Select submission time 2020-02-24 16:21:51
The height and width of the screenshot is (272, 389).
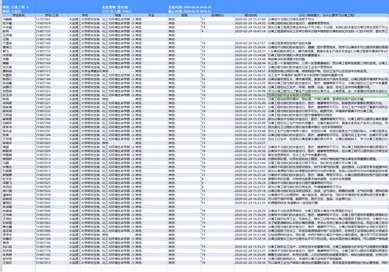point(251,43)
